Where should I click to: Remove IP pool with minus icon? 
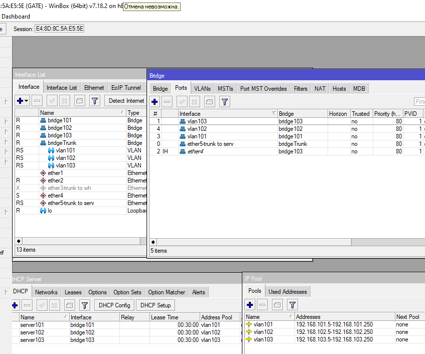(x=262, y=305)
